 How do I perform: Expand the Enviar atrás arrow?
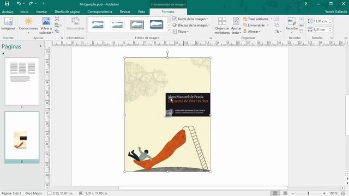(268, 25)
